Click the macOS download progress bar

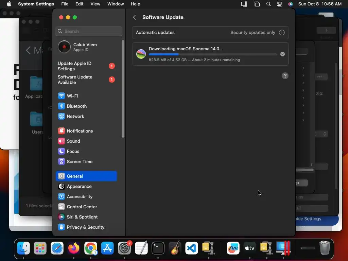click(213, 54)
